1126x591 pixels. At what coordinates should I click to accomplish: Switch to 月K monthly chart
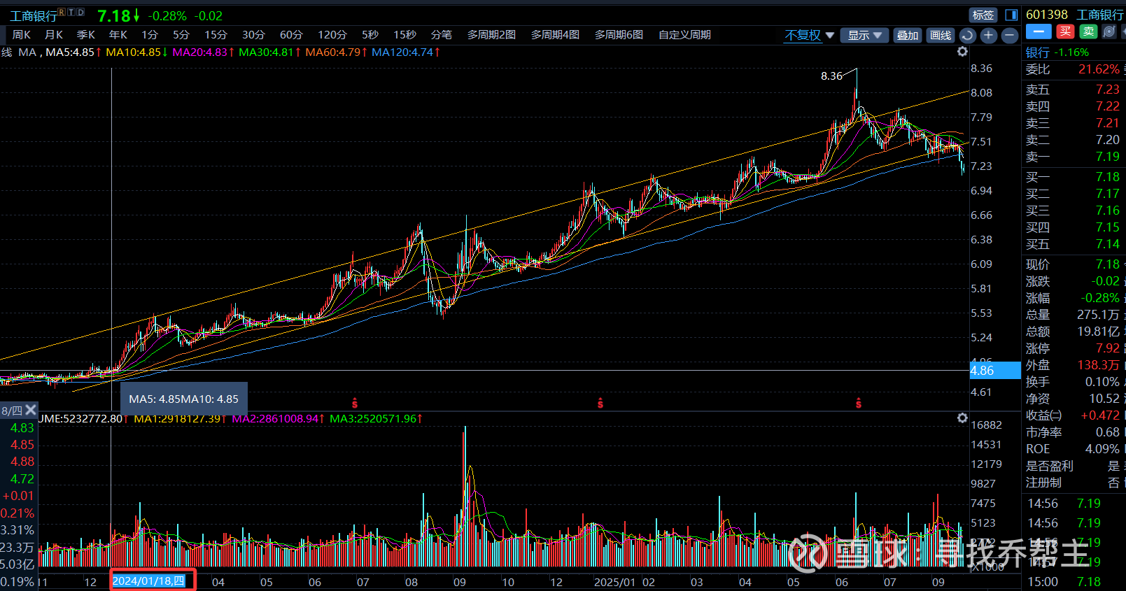pos(54,35)
